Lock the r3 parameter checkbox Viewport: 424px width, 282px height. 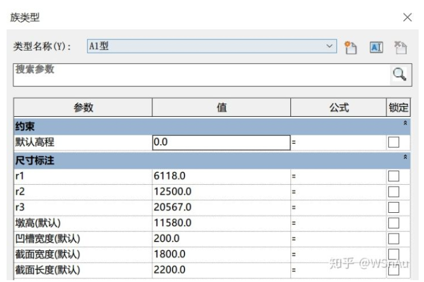click(x=394, y=207)
